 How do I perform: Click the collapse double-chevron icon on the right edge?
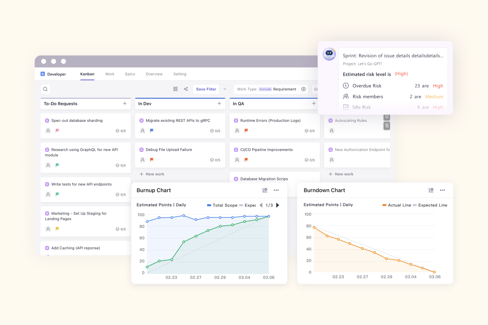tap(386, 117)
